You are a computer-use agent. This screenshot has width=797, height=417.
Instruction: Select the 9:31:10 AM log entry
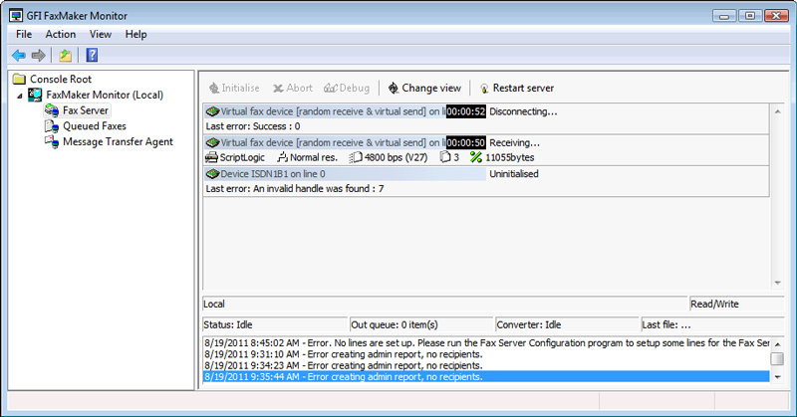point(486,354)
